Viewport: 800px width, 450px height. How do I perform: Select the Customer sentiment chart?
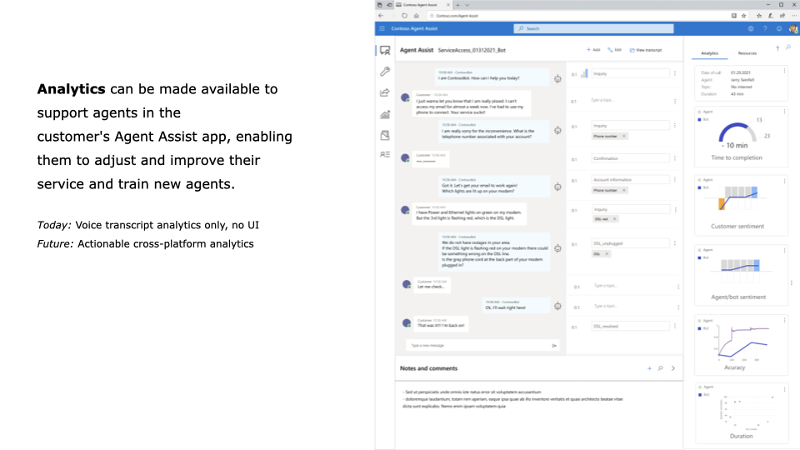click(737, 198)
